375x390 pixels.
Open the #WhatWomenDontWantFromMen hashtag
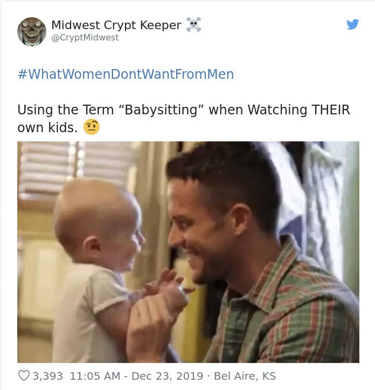126,74
